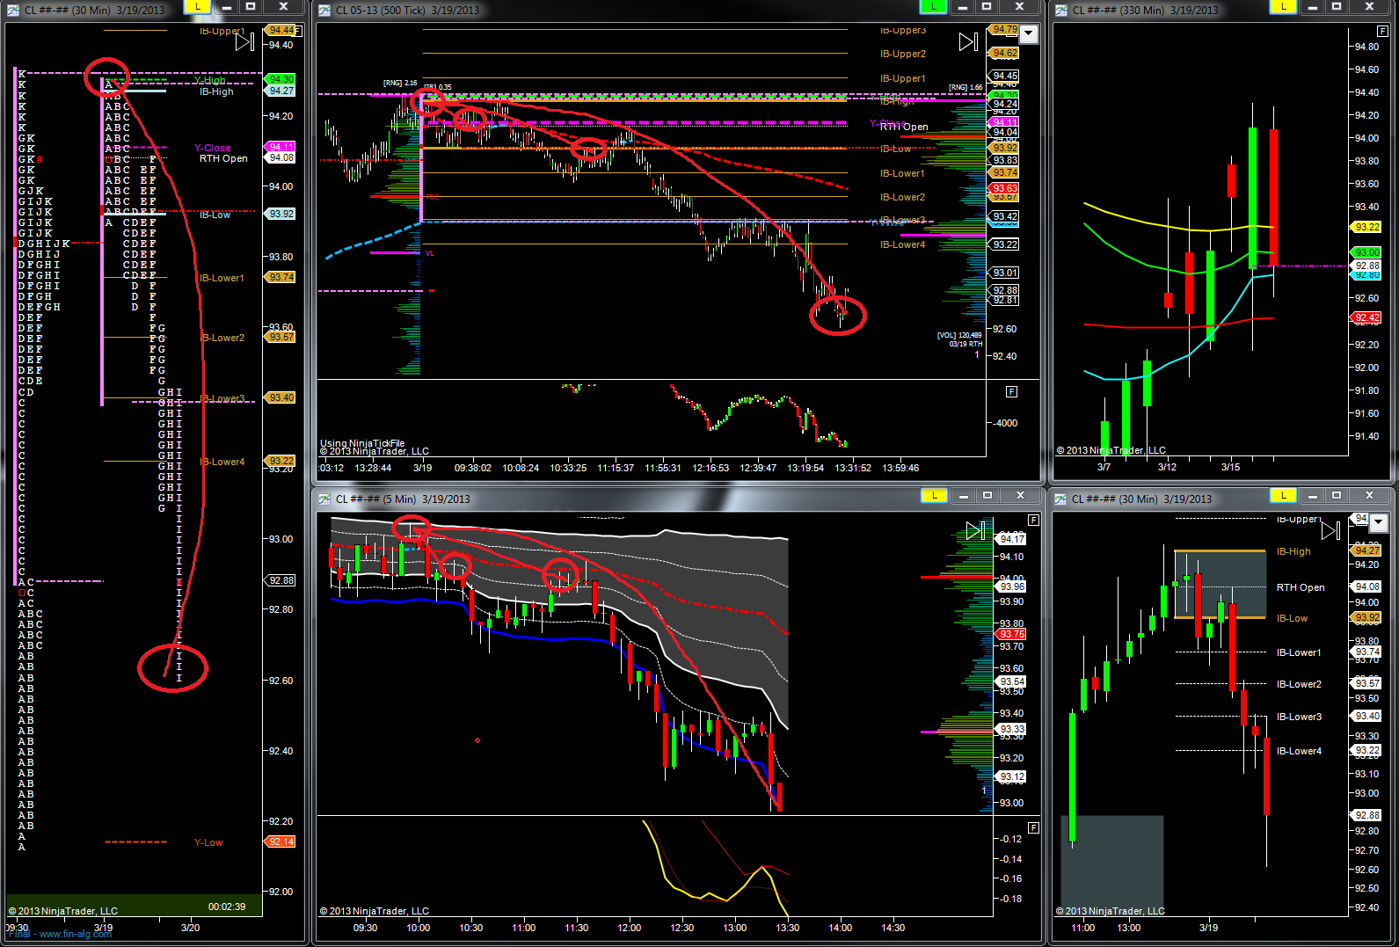Image resolution: width=1399 pixels, height=947 pixels.
Task: Toggle the yellow L link button on the 330 Min chart
Action: click(x=1283, y=7)
